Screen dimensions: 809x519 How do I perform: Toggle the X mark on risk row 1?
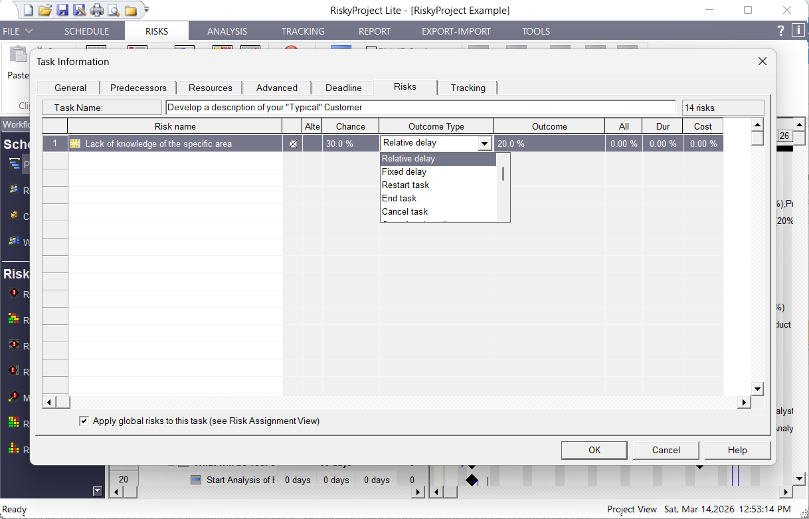point(292,143)
